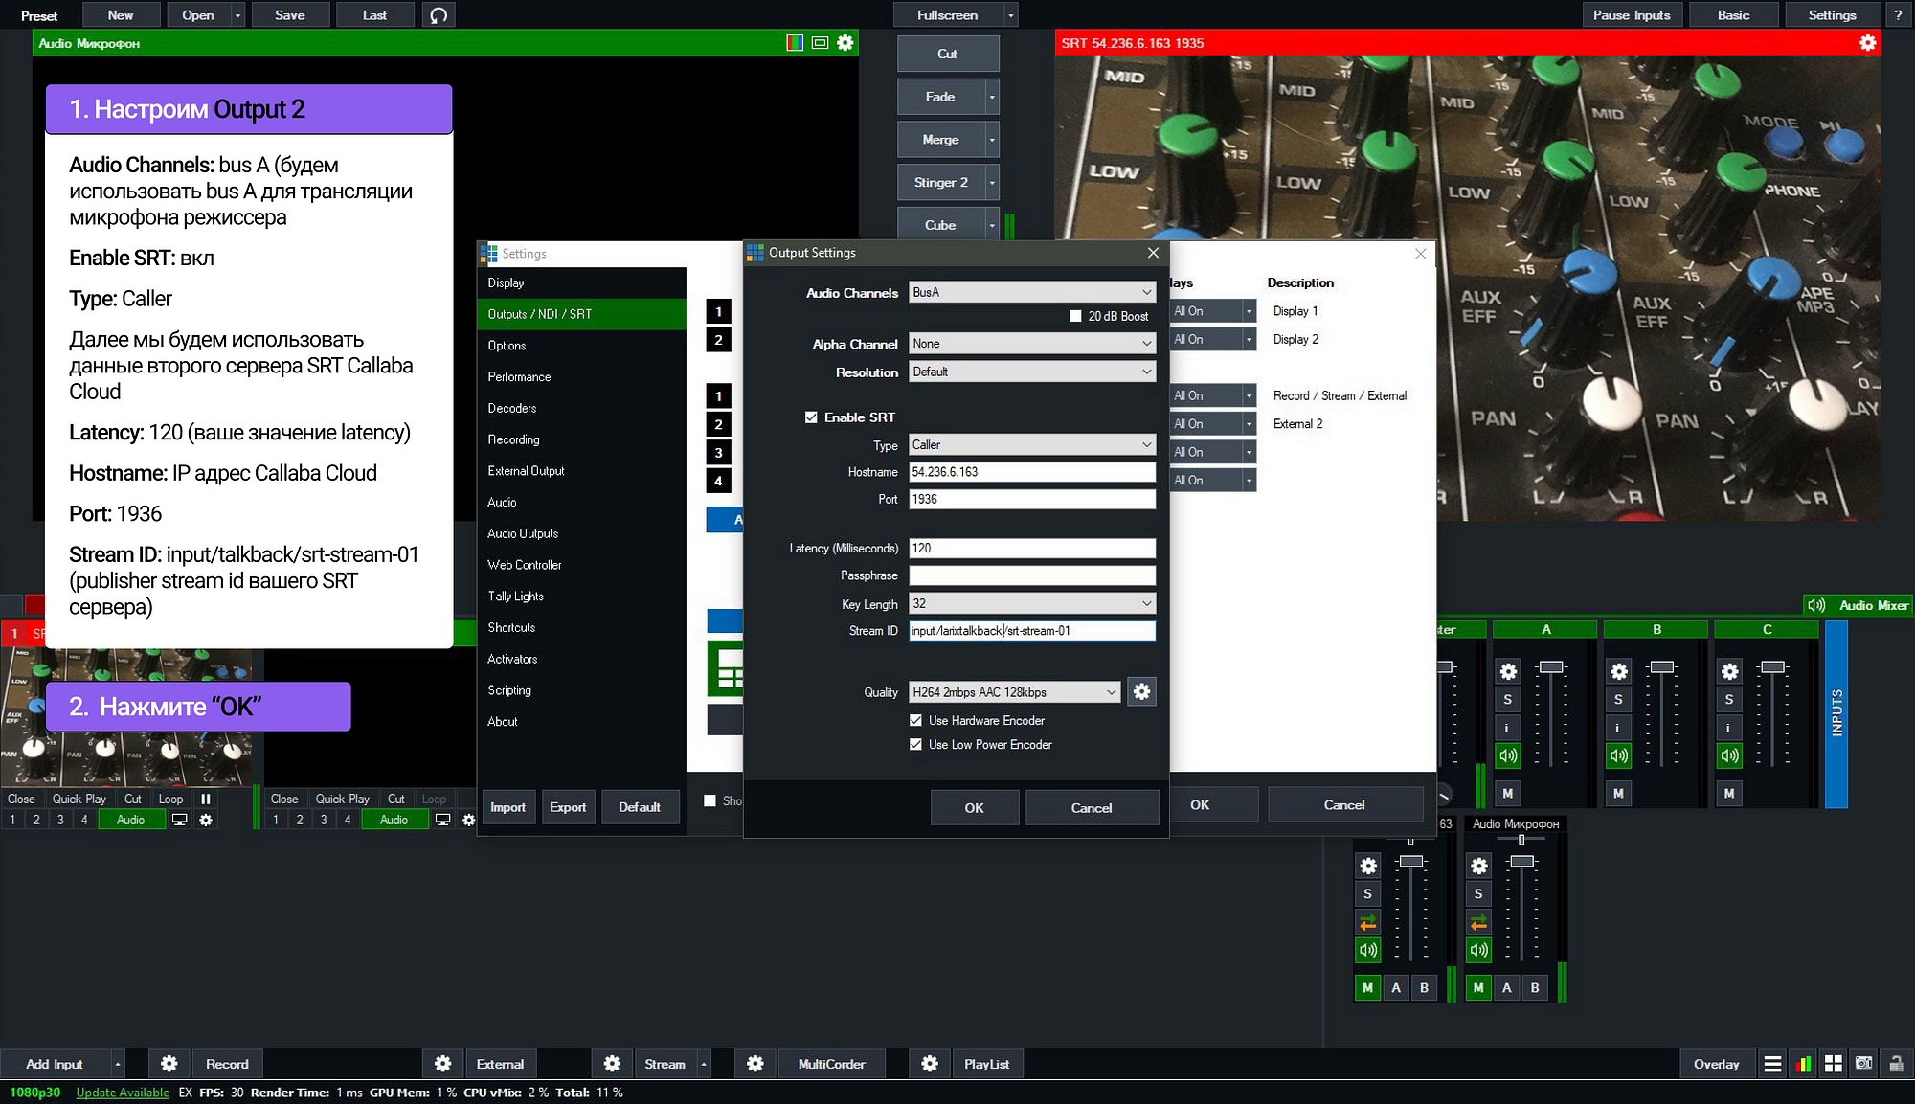Expand the Fullscreen dropdown arrow

pyautogui.click(x=1010, y=15)
